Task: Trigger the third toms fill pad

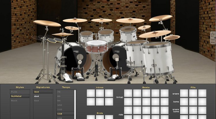Action: [202, 102]
